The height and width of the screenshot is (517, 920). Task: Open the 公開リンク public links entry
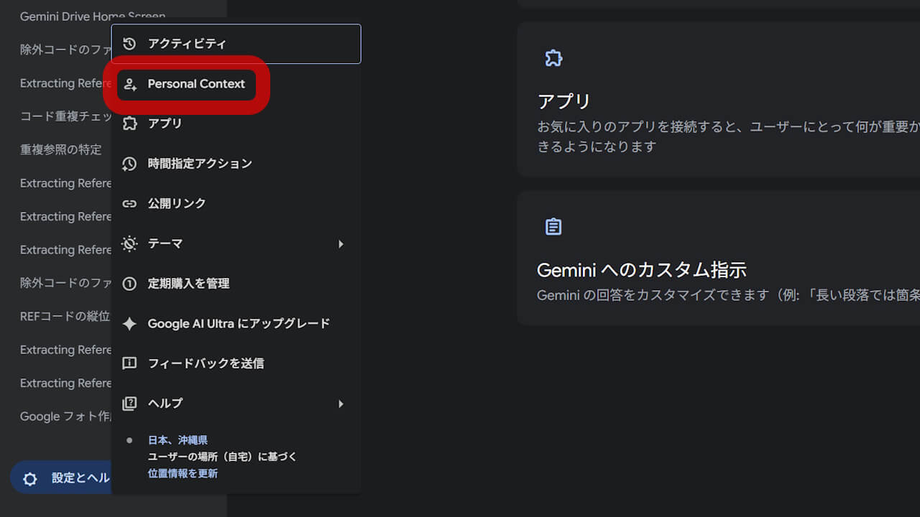[236, 204]
